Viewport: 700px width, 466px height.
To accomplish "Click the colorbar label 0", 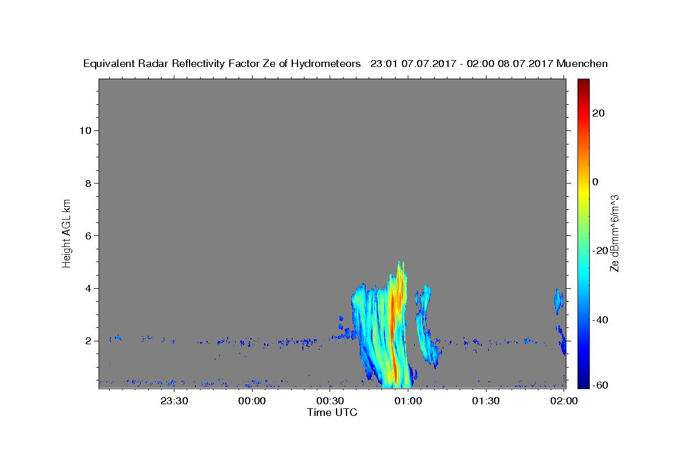I will click(x=595, y=182).
